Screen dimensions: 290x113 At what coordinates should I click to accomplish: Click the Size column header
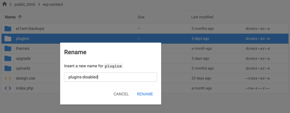pyautogui.click(x=141, y=17)
